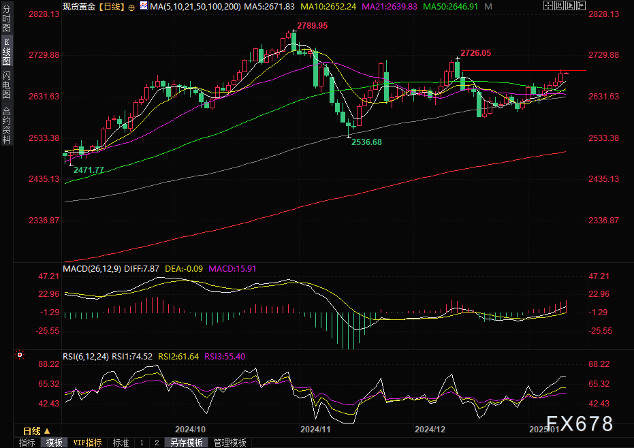Viewport: 634px width, 448px height.
Task: Open the VIP指标 tab
Action: point(87,443)
